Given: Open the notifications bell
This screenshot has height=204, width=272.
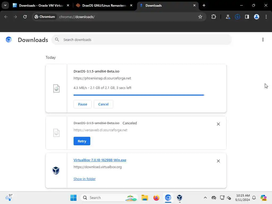Looking at the screenshot, I should pyautogui.click(x=254, y=198).
